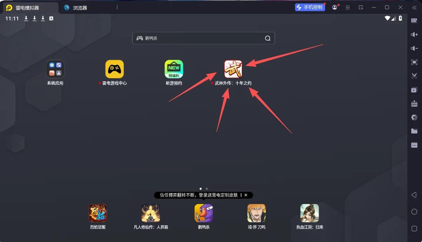The height and width of the screenshot is (242, 422).
Task: Open the screenshot scissors tool
Action: click(414, 76)
